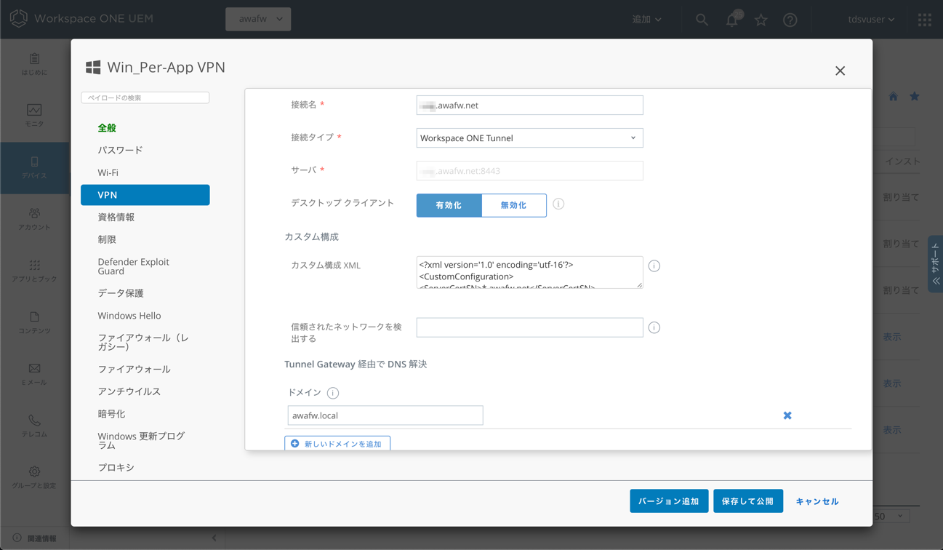
Task: Click the カスタム構成 XML text area
Action: [529, 272]
